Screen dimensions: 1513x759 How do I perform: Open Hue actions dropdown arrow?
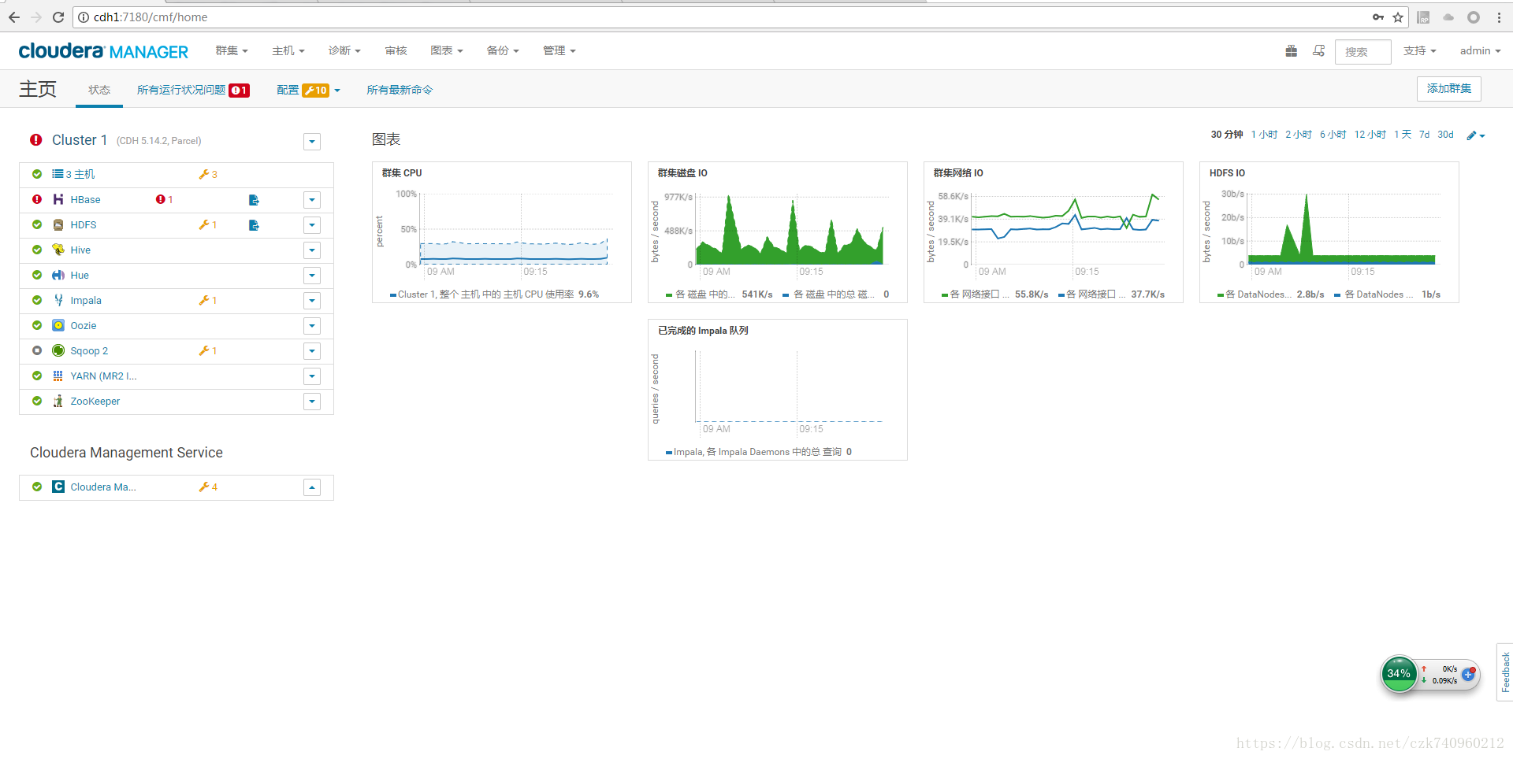tap(312, 276)
